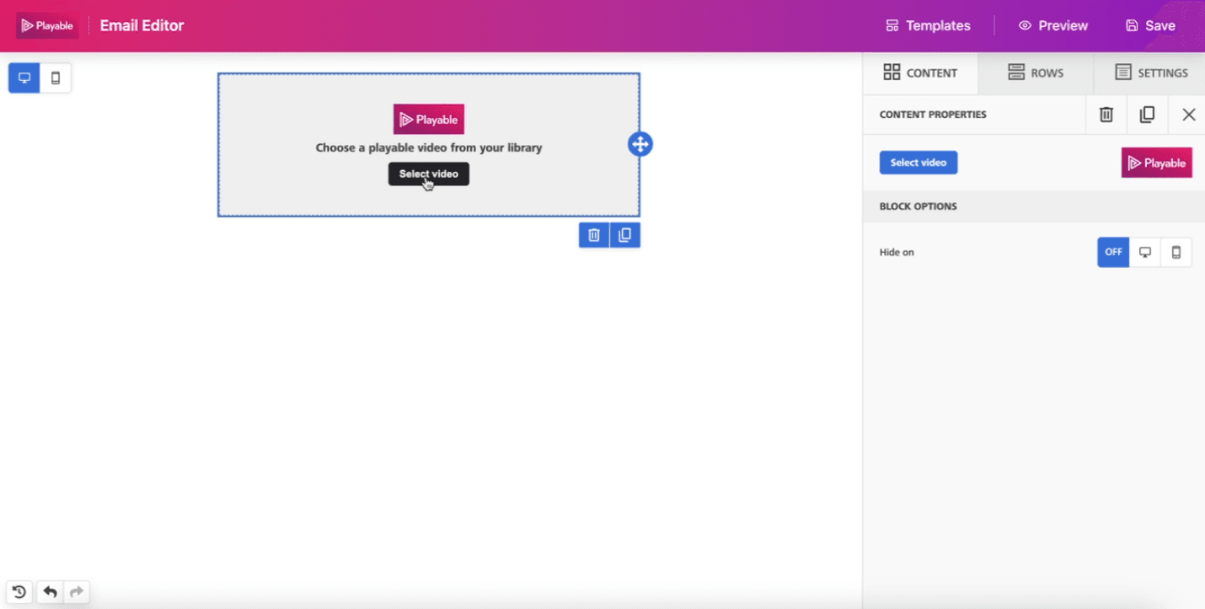Image resolution: width=1205 pixels, height=609 pixels.
Task: Open the edit history
Action: (x=19, y=592)
